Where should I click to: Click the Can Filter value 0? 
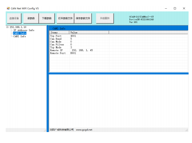click(71, 45)
